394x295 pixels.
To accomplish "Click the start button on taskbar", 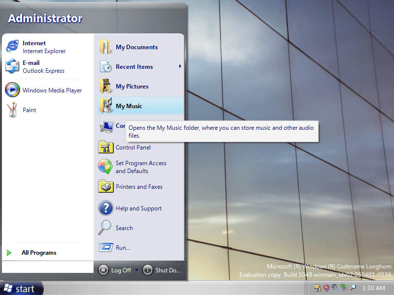I will (22, 288).
